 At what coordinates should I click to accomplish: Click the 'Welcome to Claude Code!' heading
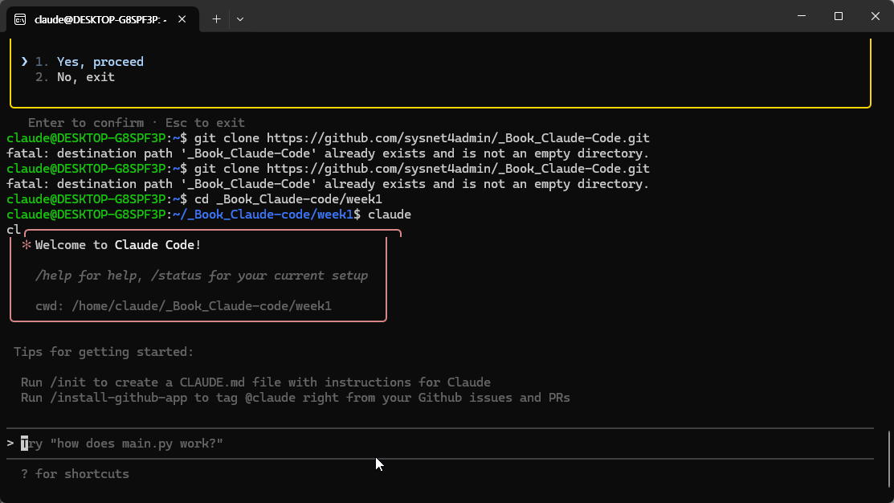(118, 244)
